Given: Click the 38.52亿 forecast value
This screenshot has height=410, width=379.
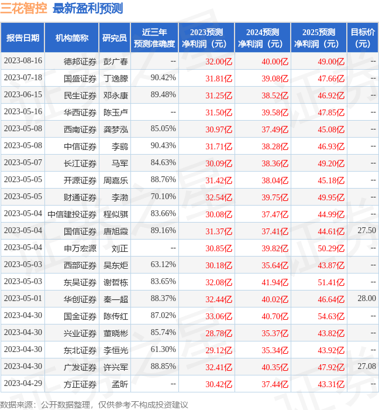Looking at the screenshot, I should coord(275,95).
